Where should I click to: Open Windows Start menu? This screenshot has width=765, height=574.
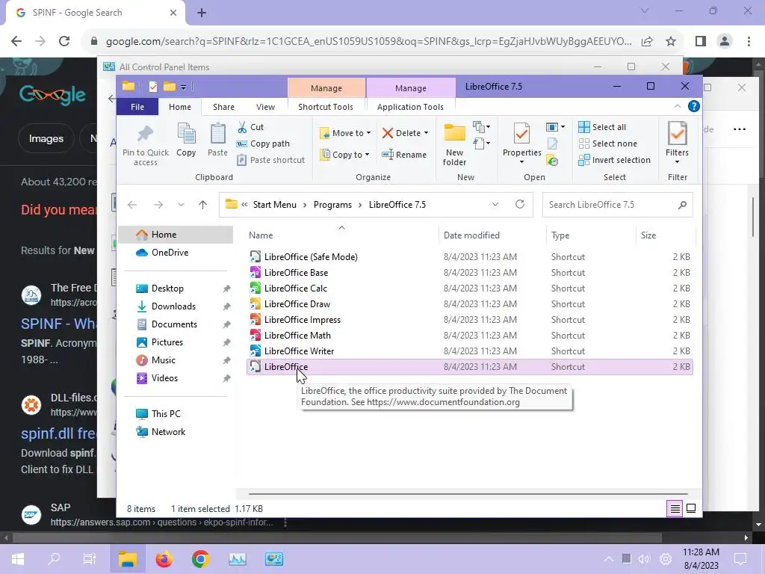point(18,559)
